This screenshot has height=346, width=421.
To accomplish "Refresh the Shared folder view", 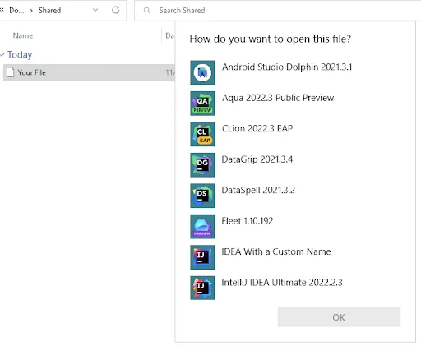I will pos(116,10).
